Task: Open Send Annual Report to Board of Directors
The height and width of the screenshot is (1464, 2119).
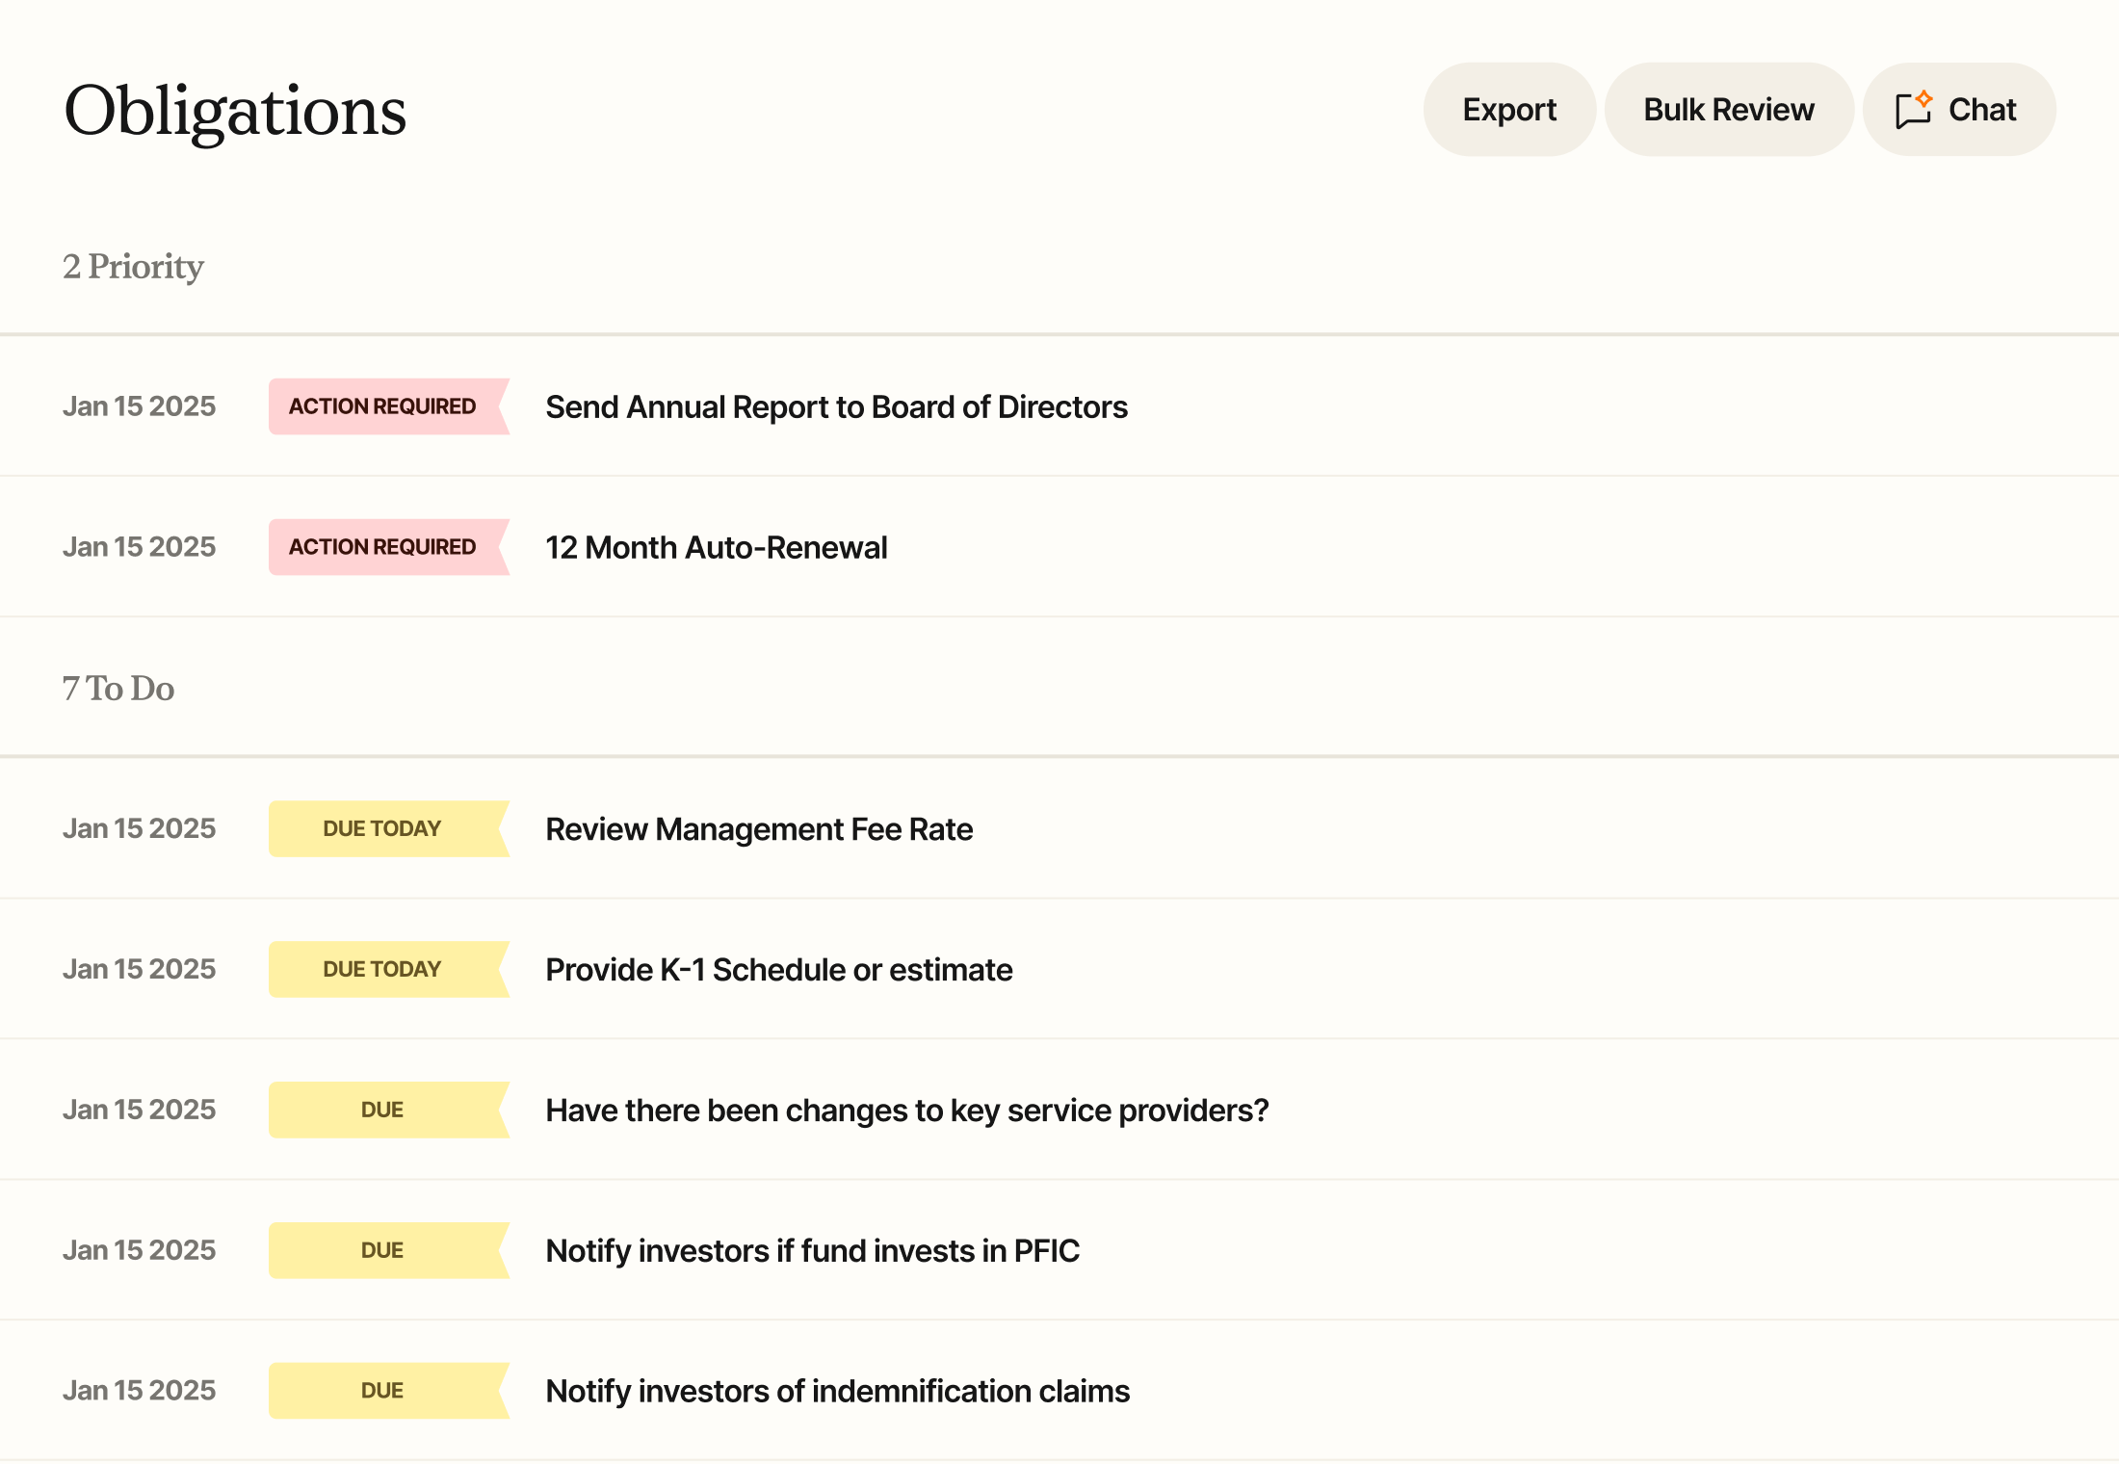Action: pyautogui.click(x=836, y=407)
